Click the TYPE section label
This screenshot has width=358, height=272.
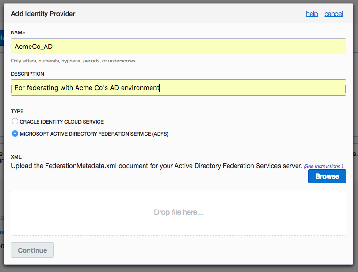(17, 111)
